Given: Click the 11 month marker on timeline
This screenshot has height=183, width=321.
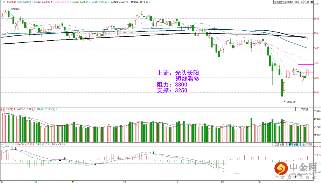Looking at the screenshot, I should point(73,182).
